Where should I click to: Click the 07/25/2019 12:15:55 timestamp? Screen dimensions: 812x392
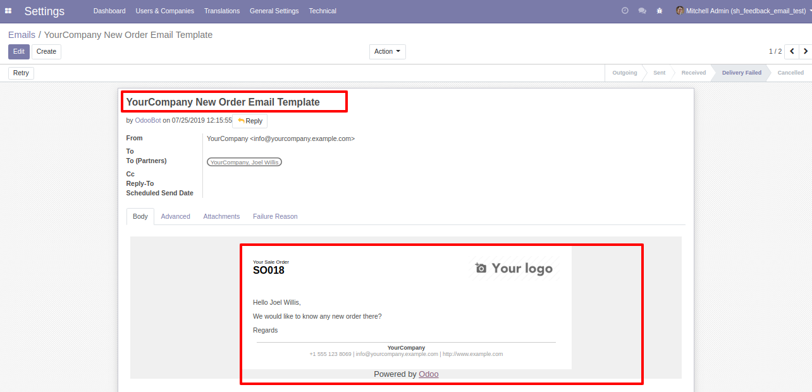point(202,121)
